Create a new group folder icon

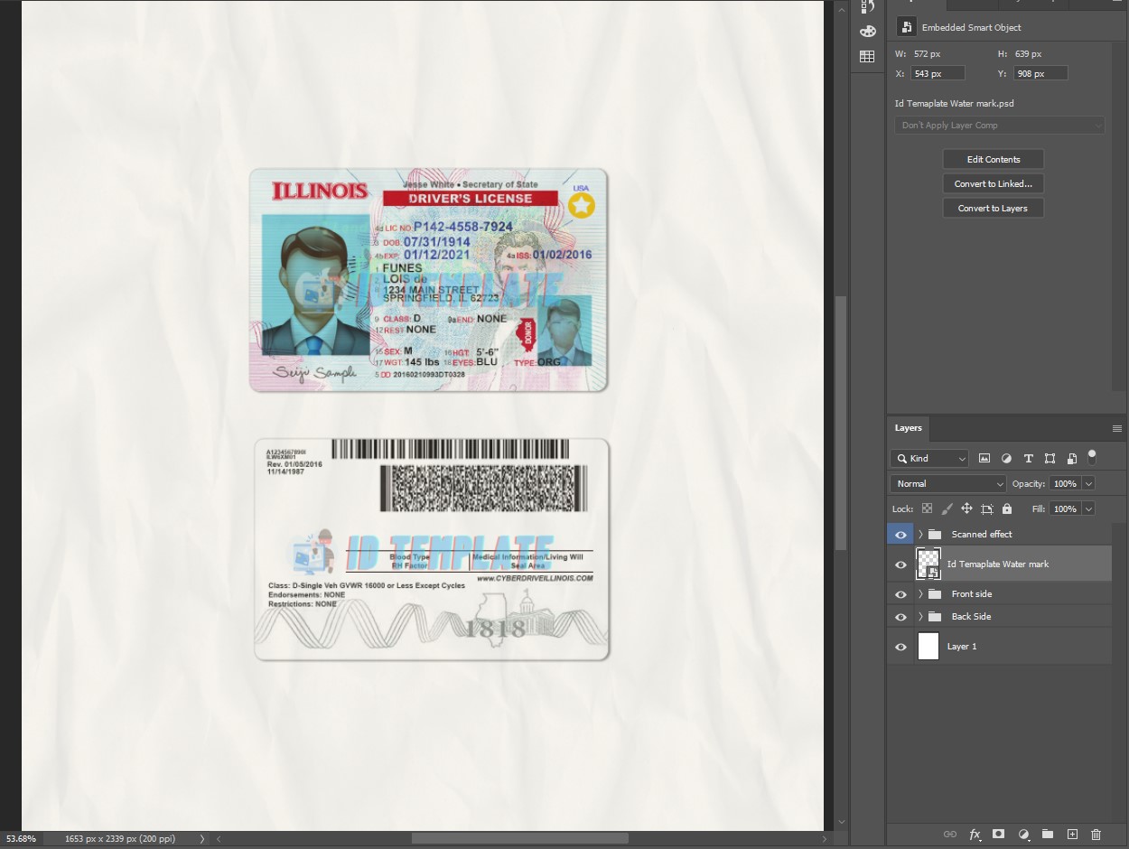click(x=1048, y=835)
